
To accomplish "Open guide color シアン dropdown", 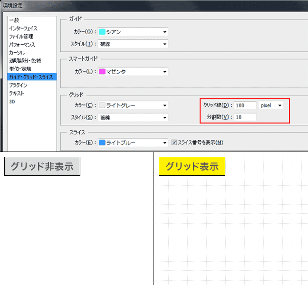I will [133, 32].
